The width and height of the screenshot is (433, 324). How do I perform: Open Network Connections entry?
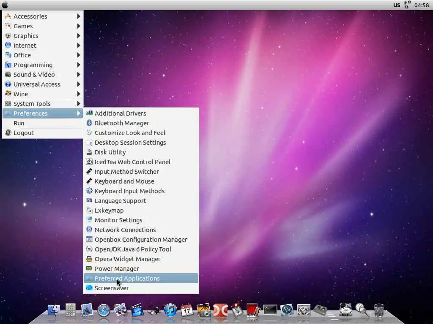(x=141, y=230)
